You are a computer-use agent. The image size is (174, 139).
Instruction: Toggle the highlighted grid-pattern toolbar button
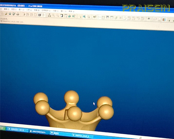[x=40, y=15]
